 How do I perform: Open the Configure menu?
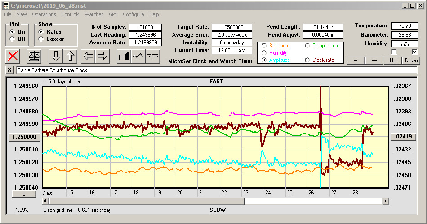point(133,14)
